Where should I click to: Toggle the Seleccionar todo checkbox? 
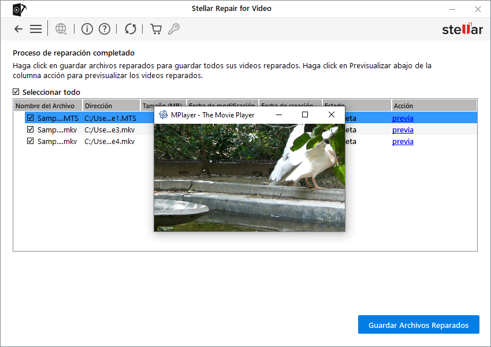pos(16,91)
